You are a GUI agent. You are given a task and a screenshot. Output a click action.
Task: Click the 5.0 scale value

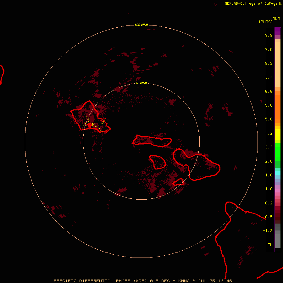click(x=269, y=119)
